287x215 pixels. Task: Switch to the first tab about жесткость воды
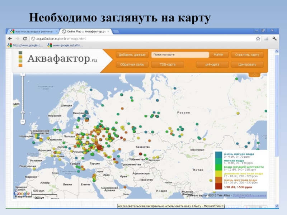32,32
